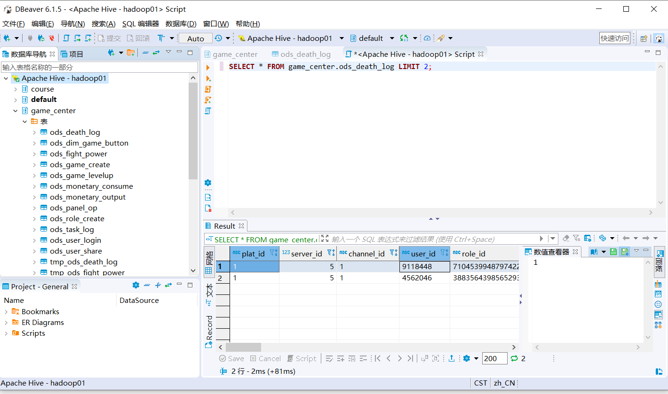The image size is (668, 394).
Task: Click the DBeaver perspective icon at top right
Action: [659, 39]
